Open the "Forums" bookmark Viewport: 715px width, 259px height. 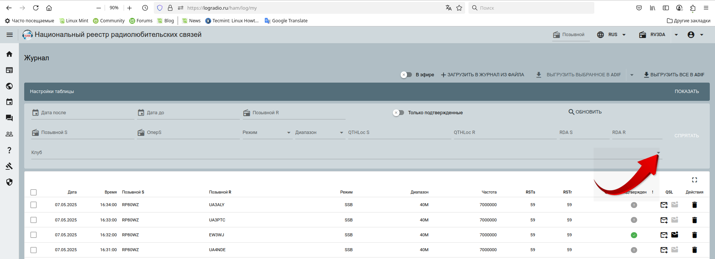141,21
